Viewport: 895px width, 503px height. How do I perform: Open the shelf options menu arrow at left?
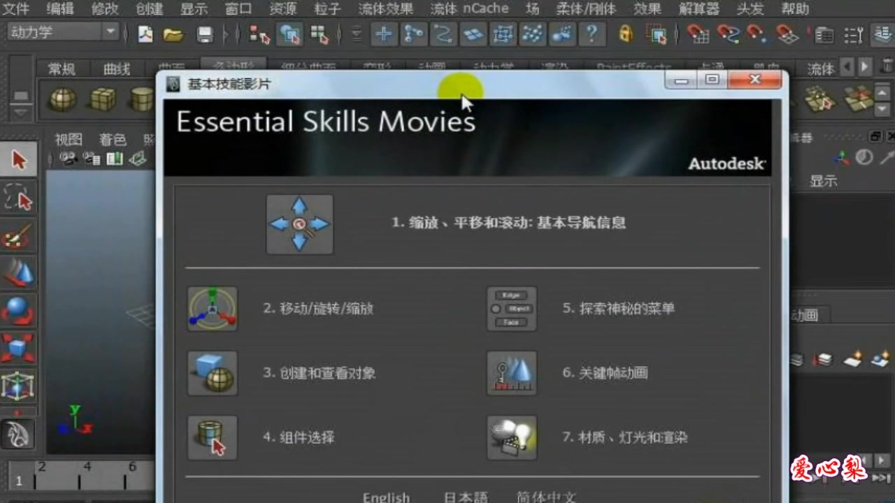tap(20, 111)
